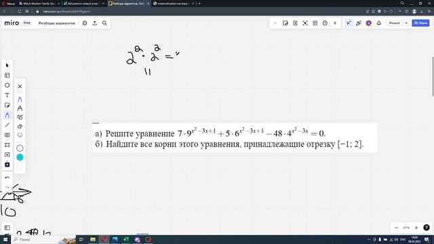Click the board title Разборы вариантов
This screenshot has height=244, width=434.
pyautogui.click(x=57, y=23)
